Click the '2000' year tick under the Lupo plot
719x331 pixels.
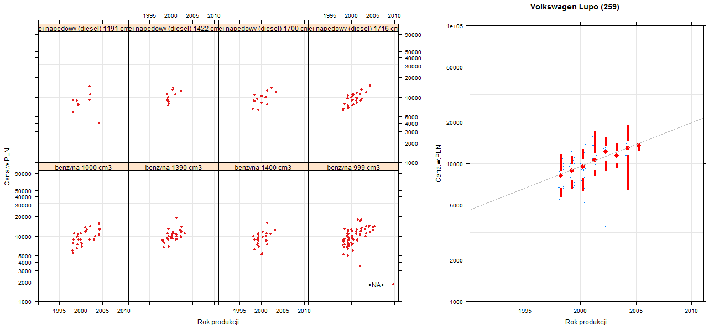(x=580, y=311)
